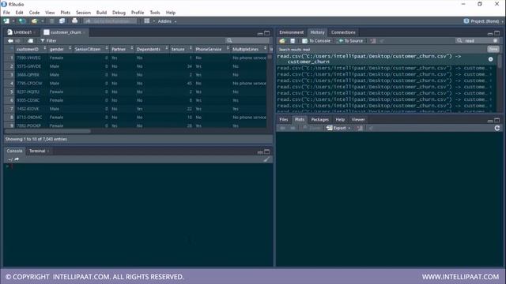The width and height of the screenshot is (506, 284).
Task: Click the Filter button in data viewer
Action: pos(48,41)
